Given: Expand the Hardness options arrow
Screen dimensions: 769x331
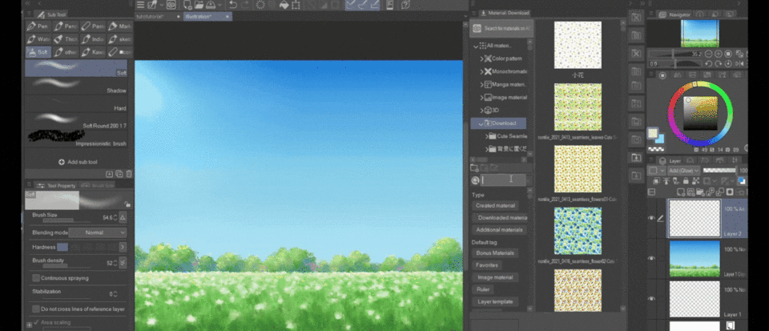Looking at the screenshot, I should pos(123,247).
